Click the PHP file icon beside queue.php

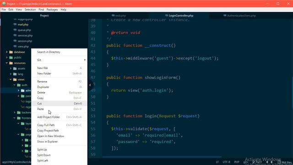tap(15, 30)
